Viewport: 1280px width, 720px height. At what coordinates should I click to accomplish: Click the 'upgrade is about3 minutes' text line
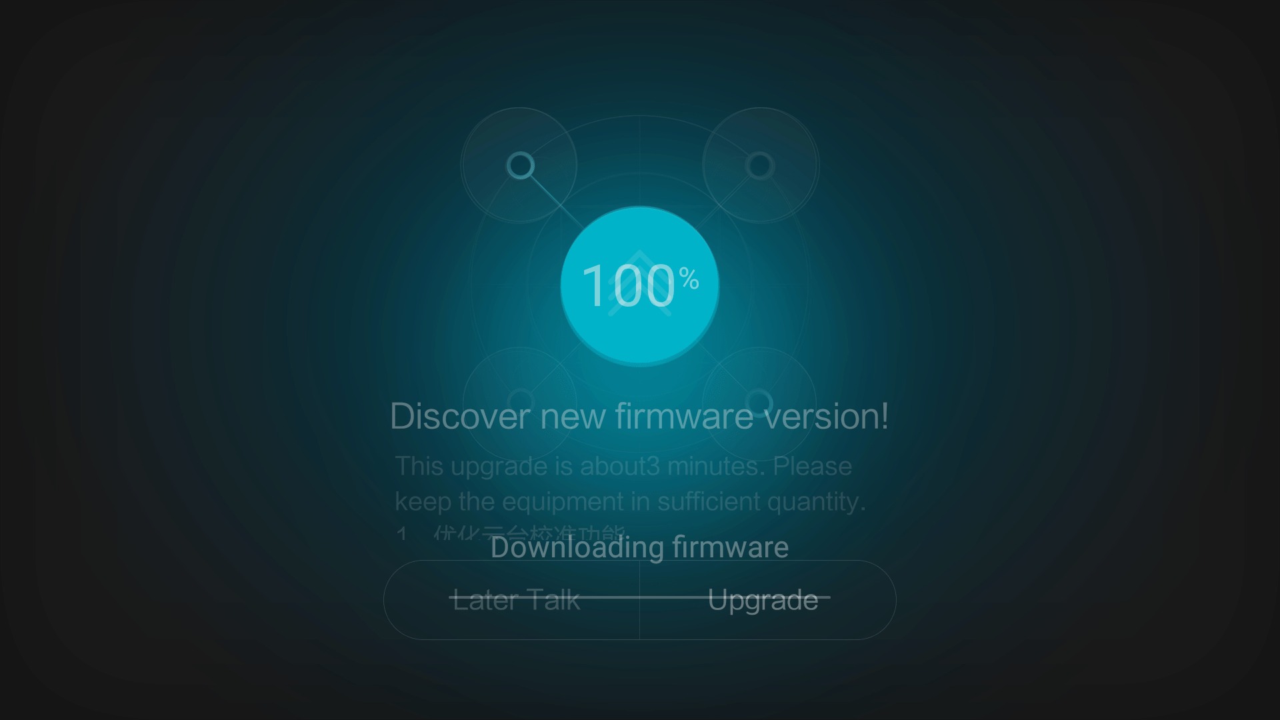[623, 467]
